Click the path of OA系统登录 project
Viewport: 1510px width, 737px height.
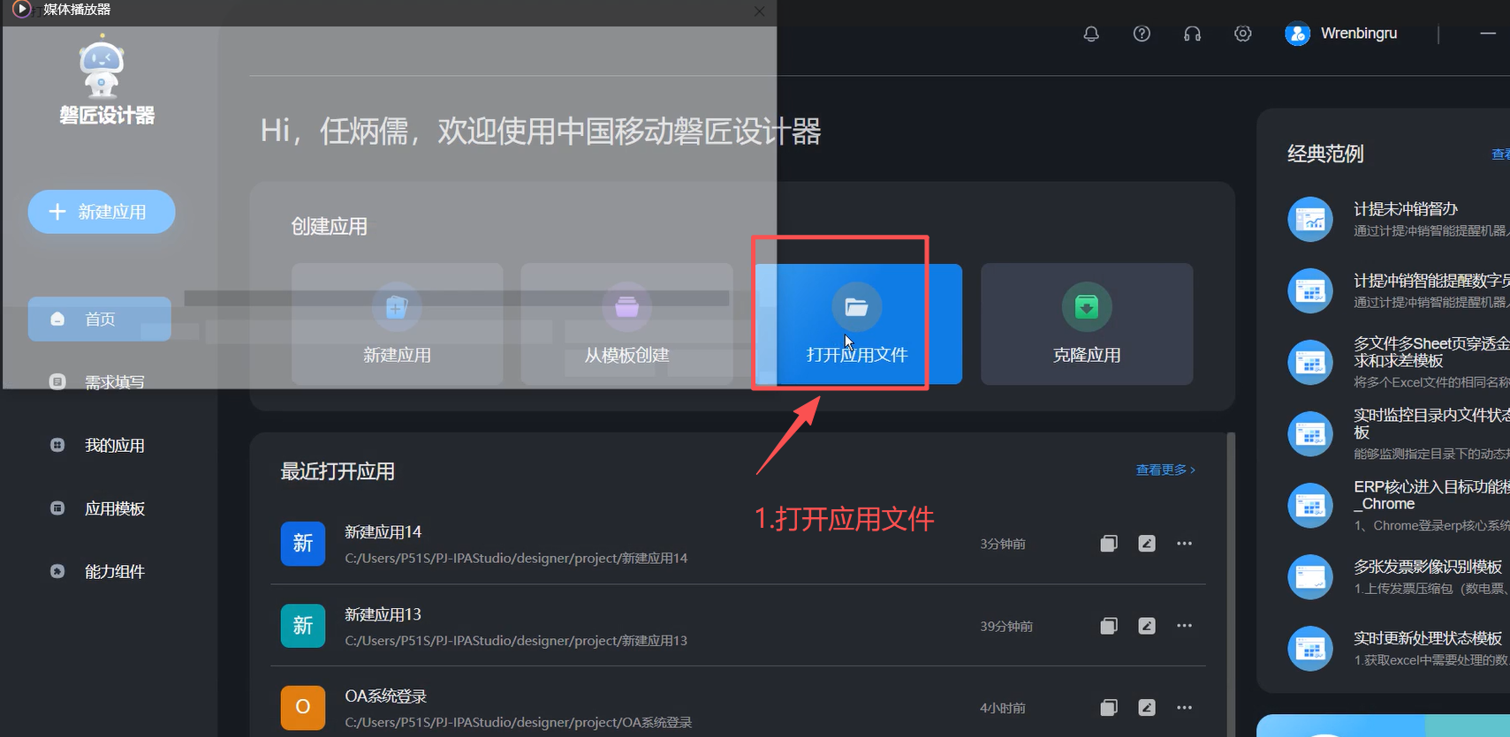[x=518, y=722]
